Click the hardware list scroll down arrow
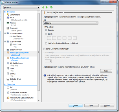Viewport: 119px width, 112px height. coord(39,101)
